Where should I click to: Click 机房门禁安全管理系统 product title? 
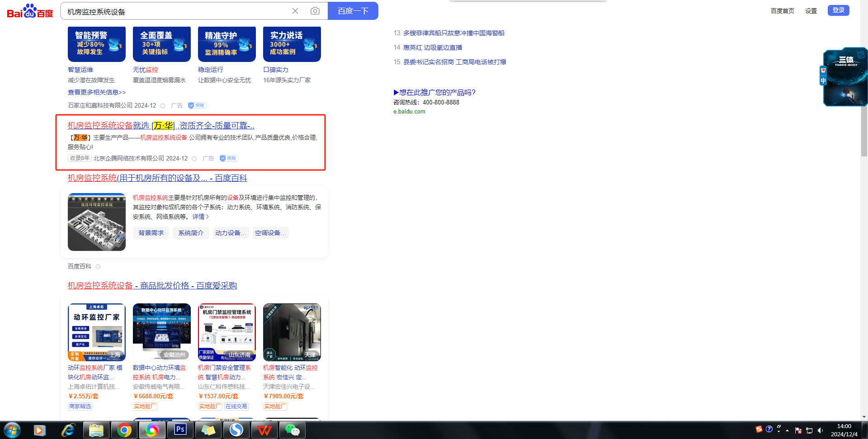click(x=225, y=373)
